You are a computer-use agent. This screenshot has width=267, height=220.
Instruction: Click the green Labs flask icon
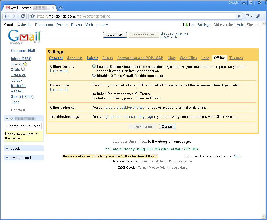187,25
